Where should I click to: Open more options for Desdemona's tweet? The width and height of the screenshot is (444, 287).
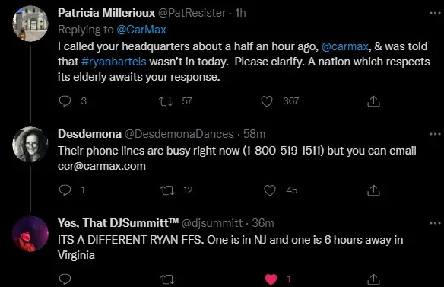click(x=435, y=134)
